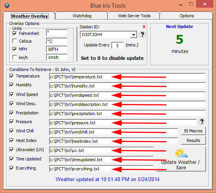Click the pressure.txt path field
This screenshot has width=216, height=193.
coord(123,123)
